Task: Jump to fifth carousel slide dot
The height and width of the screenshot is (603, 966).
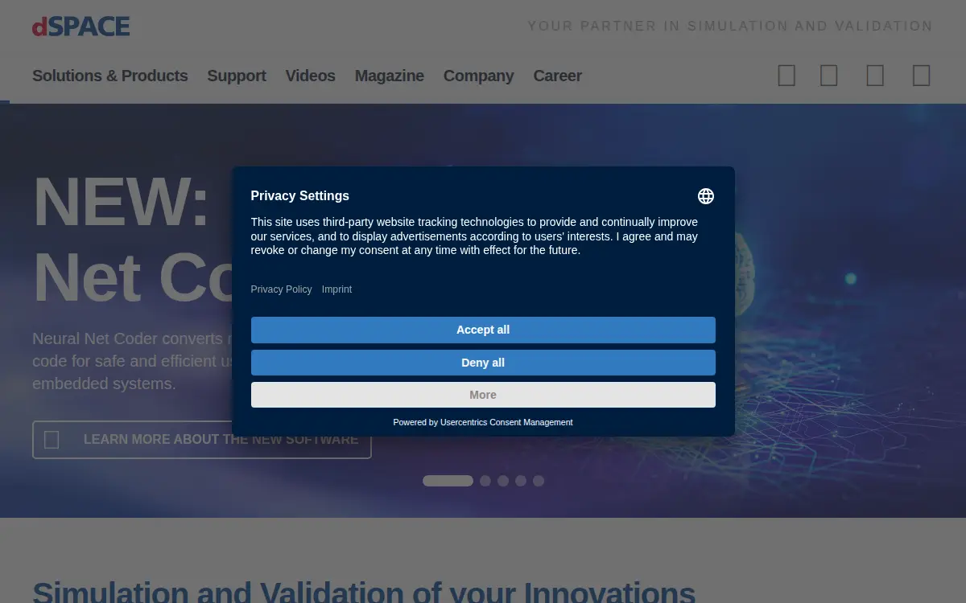Action: click(539, 481)
